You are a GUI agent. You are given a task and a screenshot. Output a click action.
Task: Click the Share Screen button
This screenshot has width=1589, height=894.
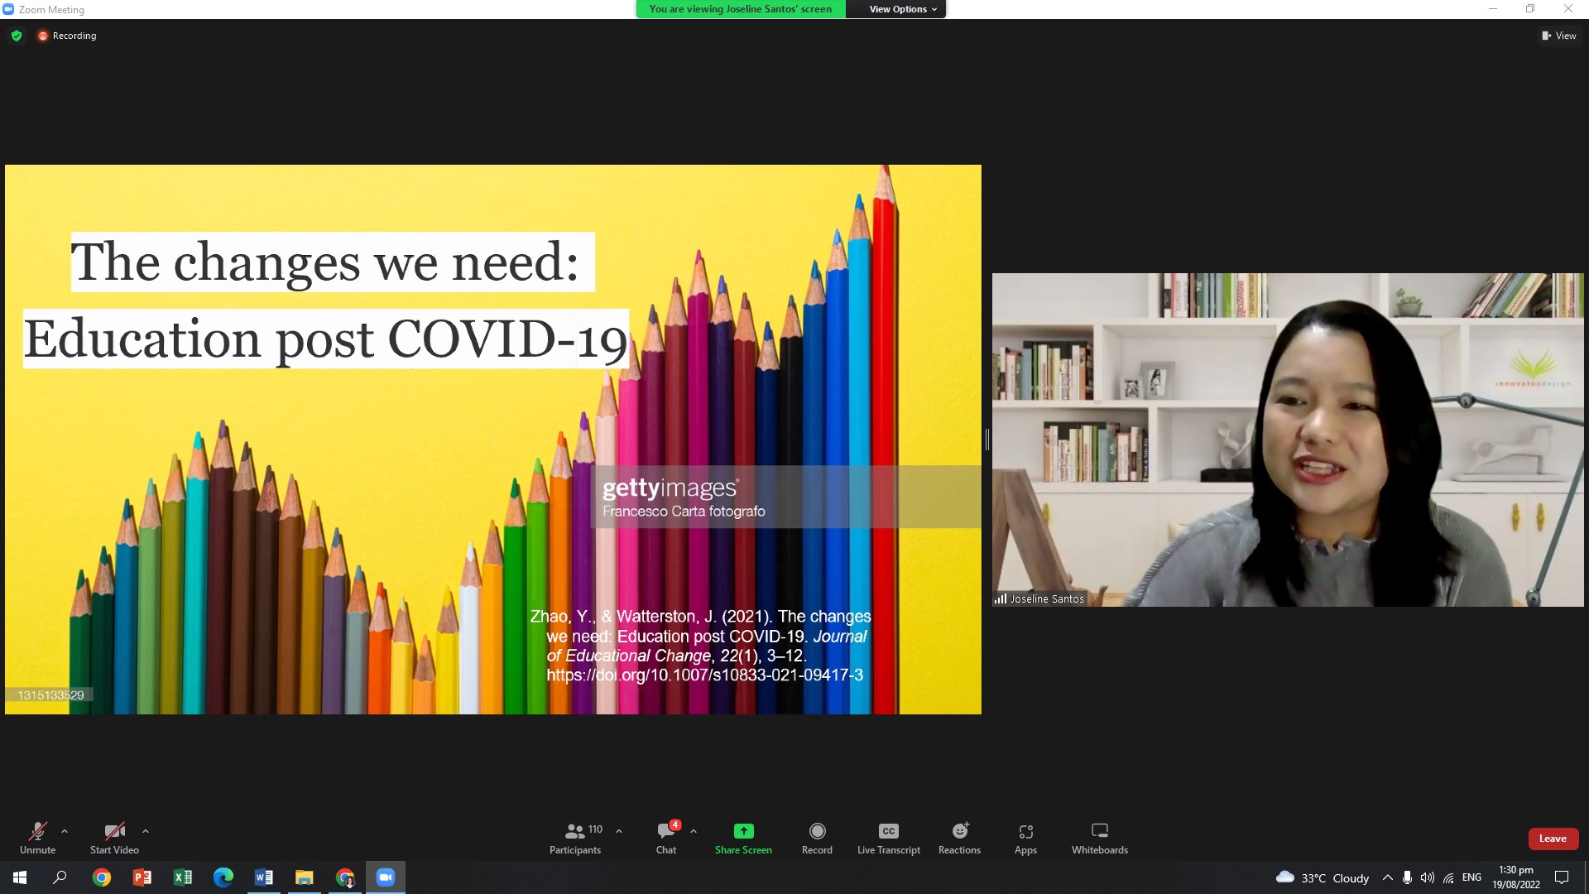click(743, 837)
